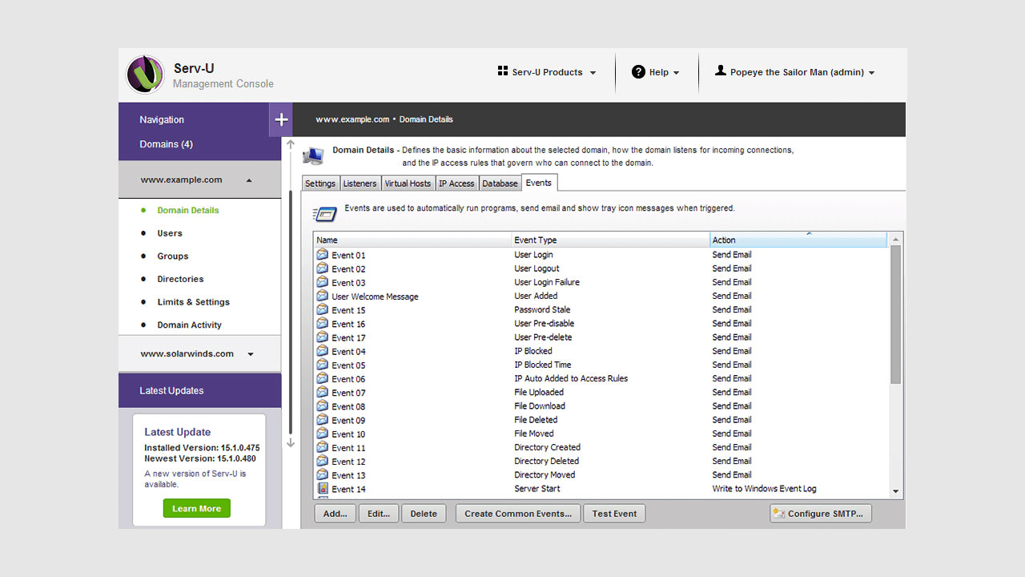Image resolution: width=1025 pixels, height=577 pixels.
Task: Click the Configure SMTP... button
Action: (x=821, y=514)
